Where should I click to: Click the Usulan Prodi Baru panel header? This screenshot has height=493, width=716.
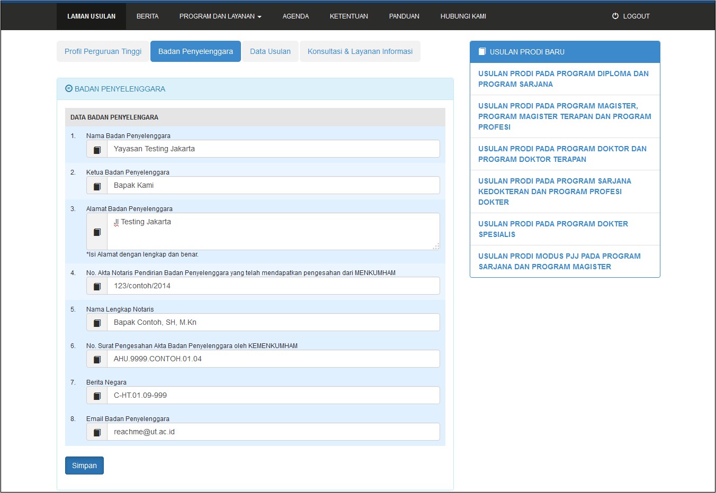pyautogui.click(x=565, y=52)
